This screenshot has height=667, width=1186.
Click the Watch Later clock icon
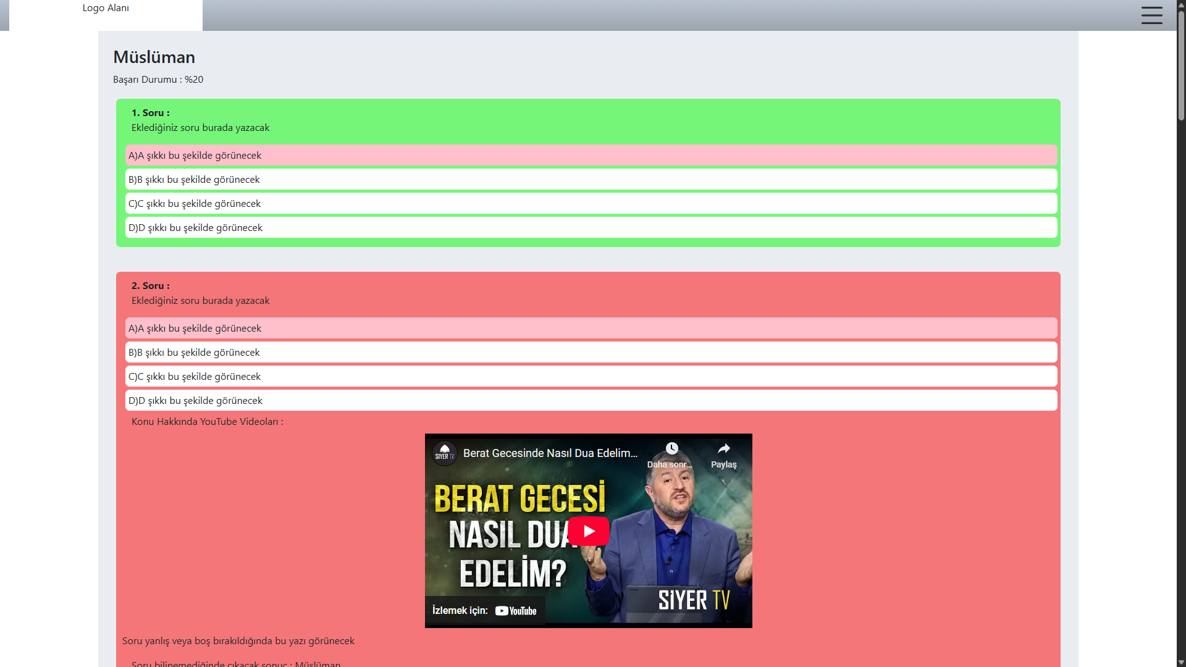pyautogui.click(x=671, y=448)
